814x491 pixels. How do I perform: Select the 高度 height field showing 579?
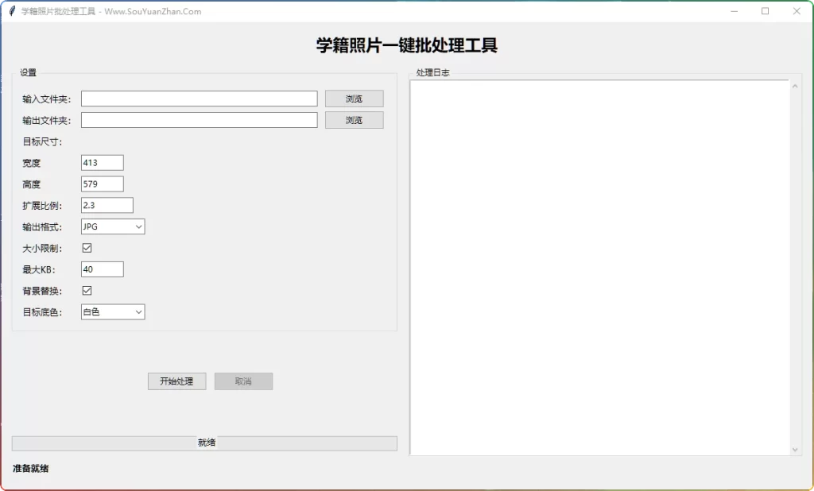101,184
